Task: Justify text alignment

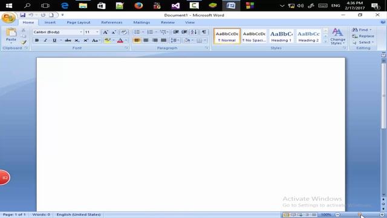Action: 164,41
